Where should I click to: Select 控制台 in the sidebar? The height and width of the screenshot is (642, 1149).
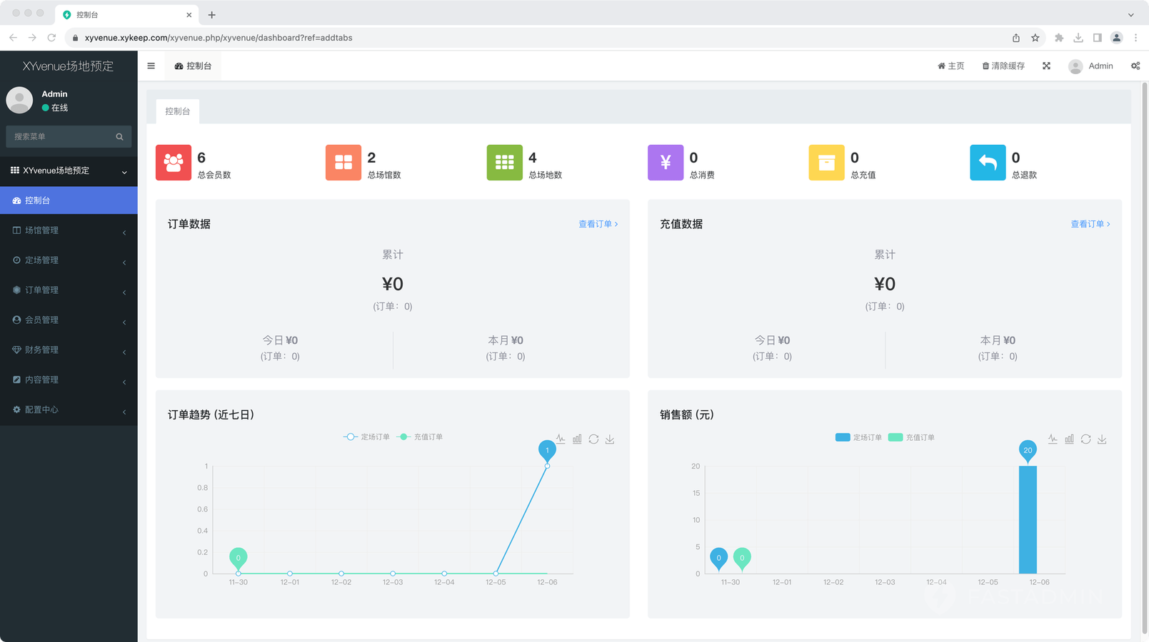69,200
